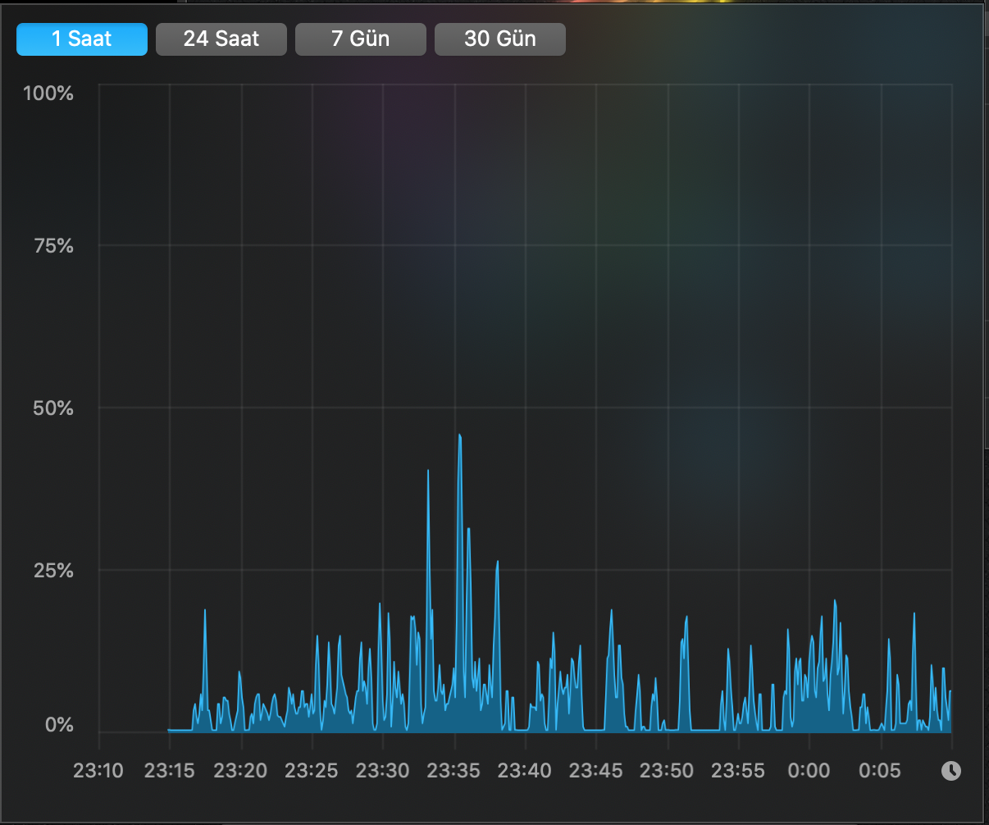Click the 23:35 time label
This screenshot has height=825, width=989.
[x=454, y=771]
